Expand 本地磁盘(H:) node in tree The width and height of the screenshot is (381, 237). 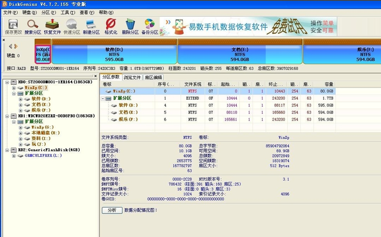pyautogui.click(x=21, y=133)
